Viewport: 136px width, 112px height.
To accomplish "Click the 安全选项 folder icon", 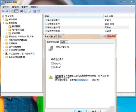I will pyautogui.click(x=10, y=33).
